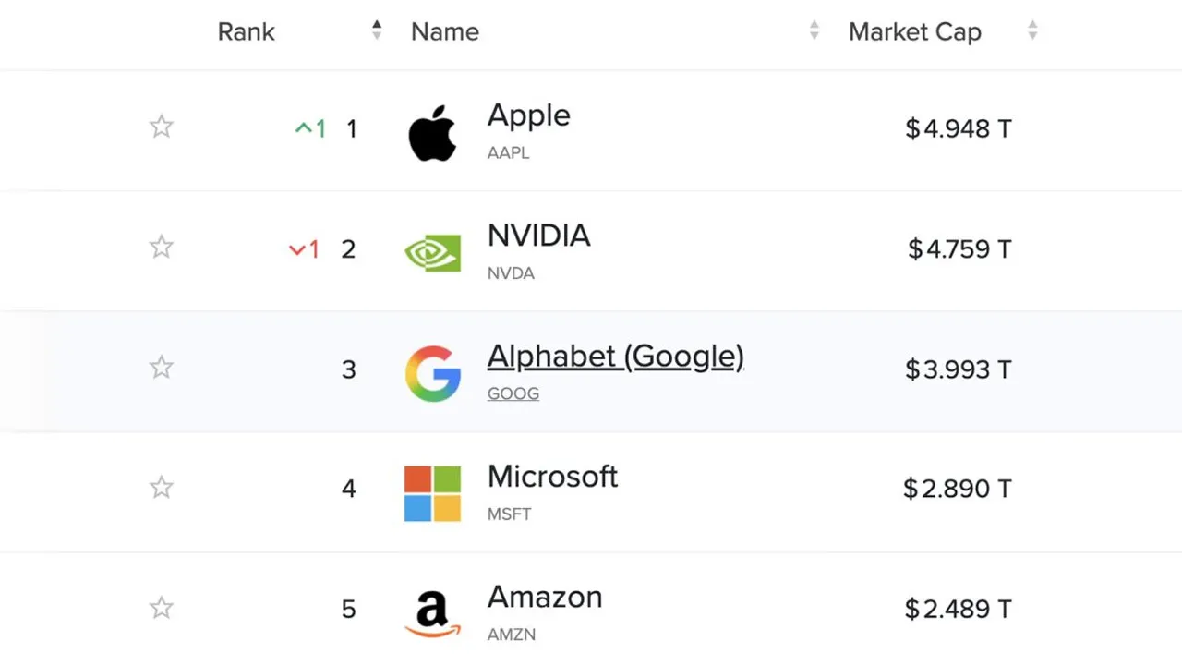
Task: Click the Amazon logo icon
Action: point(432,614)
